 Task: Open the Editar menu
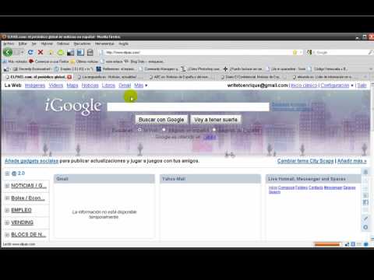point(23,44)
